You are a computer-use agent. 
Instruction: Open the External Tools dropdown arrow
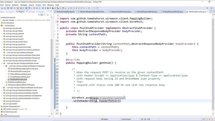point(60,8)
